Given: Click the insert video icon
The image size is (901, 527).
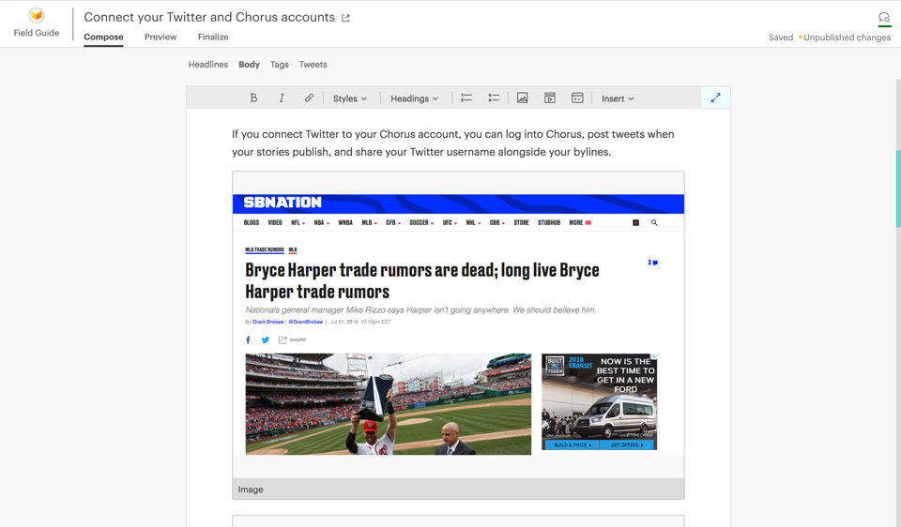Looking at the screenshot, I should (x=550, y=98).
